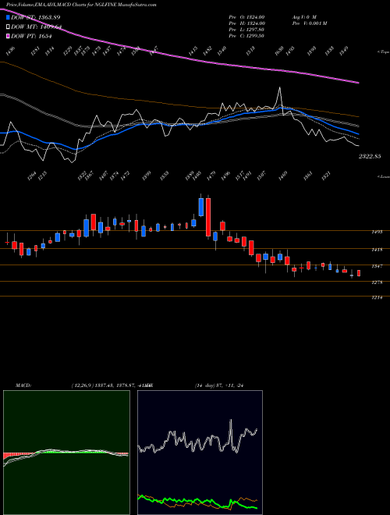The height and width of the screenshot is (515, 390).
Task: Click the 'Pre C: 1299.30' close value
Action: [246, 36]
